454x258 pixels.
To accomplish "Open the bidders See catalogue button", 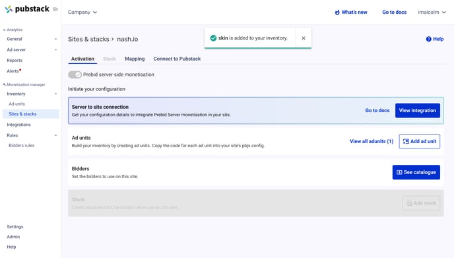I will 416,172.
